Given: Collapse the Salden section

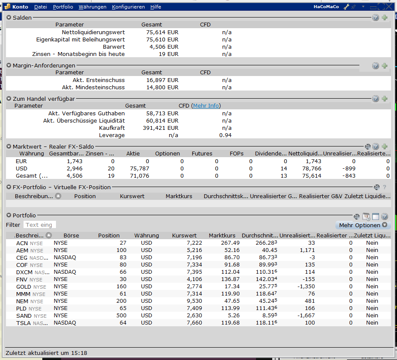Looking at the screenshot, I should (9, 18).
